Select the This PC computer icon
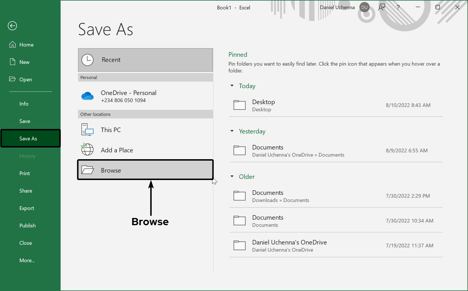This screenshot has height=291, width=468. [x=87, y=130]
